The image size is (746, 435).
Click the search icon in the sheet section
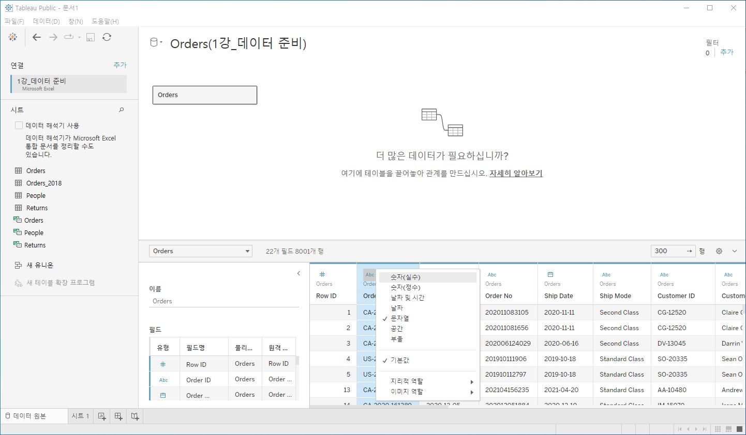[122, 110]
